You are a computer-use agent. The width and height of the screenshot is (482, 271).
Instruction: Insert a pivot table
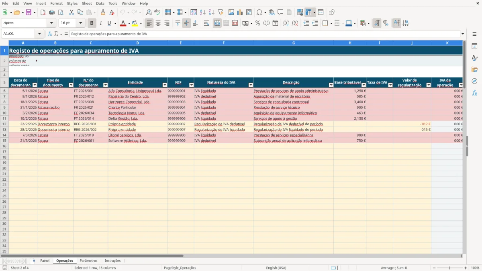[x=249, y=12]
